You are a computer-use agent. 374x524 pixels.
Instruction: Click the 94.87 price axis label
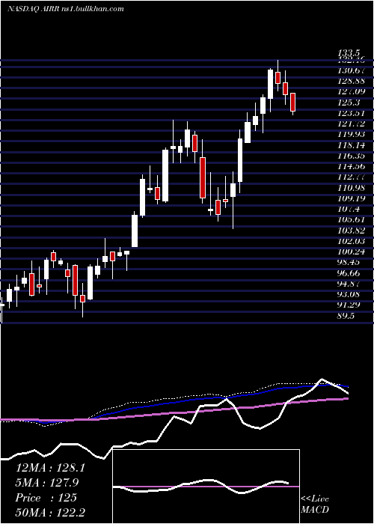tap(350, 284)
